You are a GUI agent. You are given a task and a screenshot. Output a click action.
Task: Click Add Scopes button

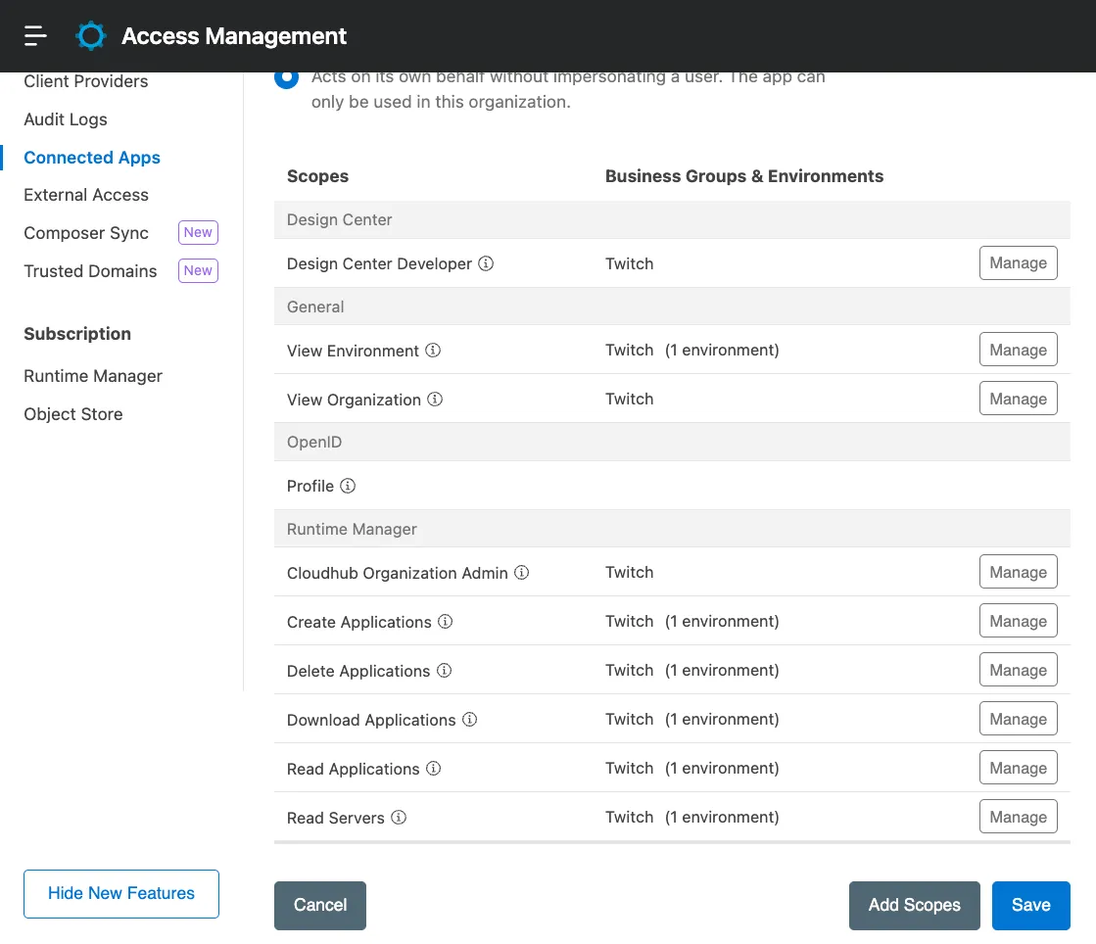[x=914, y=905]
